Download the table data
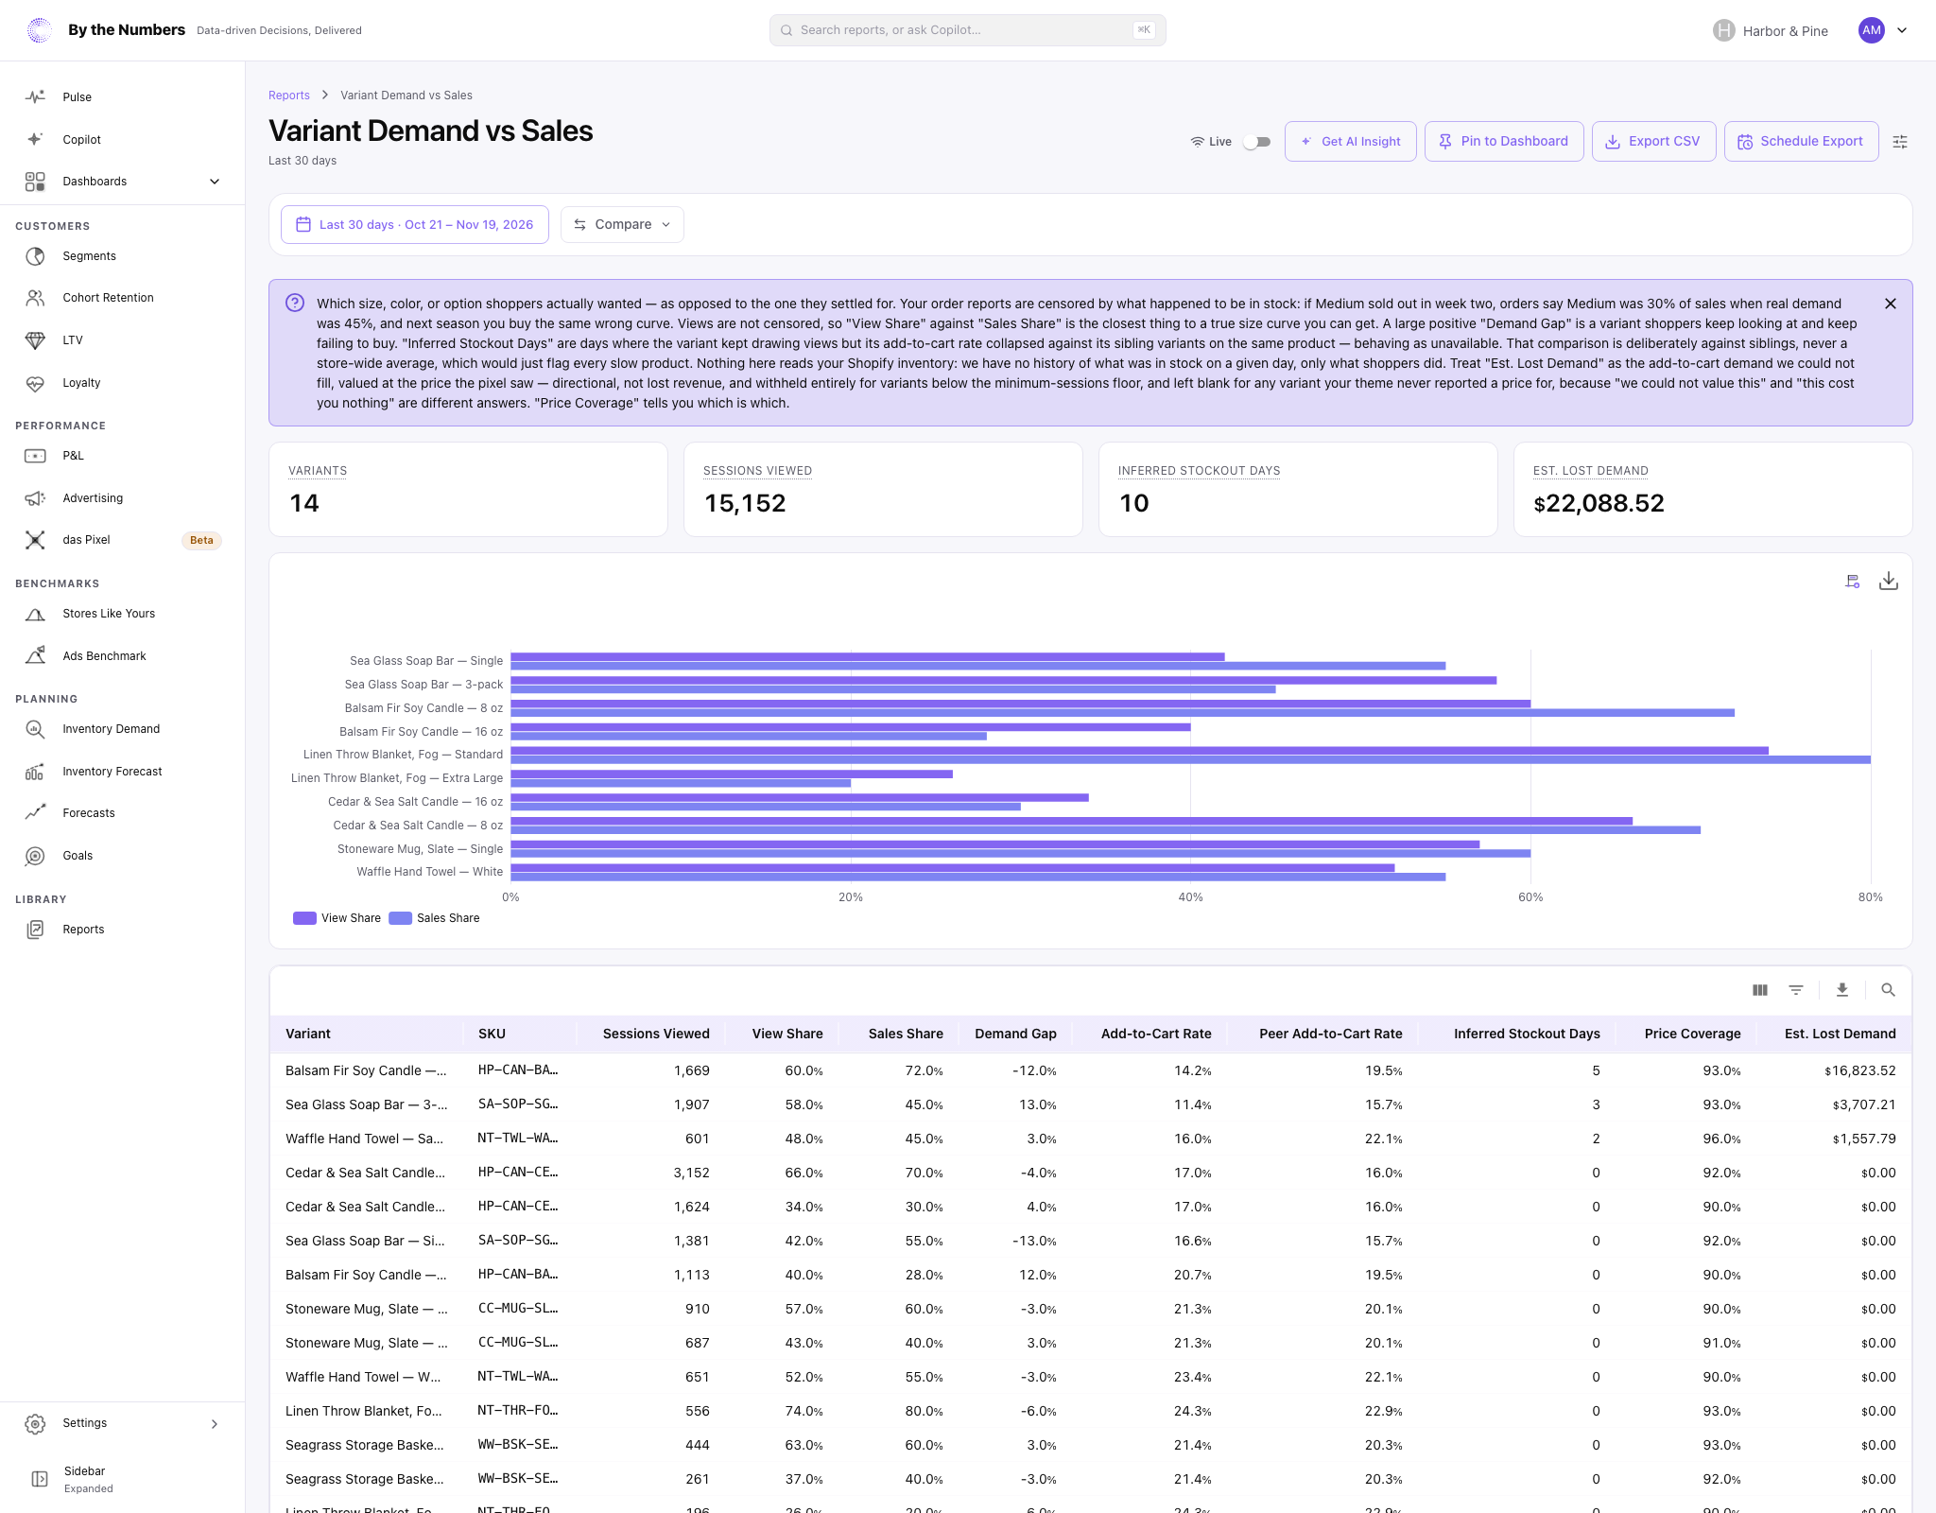 coord(1842,990)
